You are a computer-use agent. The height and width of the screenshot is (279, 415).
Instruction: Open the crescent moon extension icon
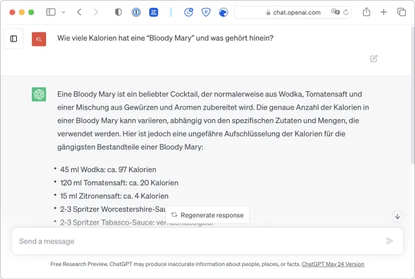pyautogui.click(x=189, y=12)
